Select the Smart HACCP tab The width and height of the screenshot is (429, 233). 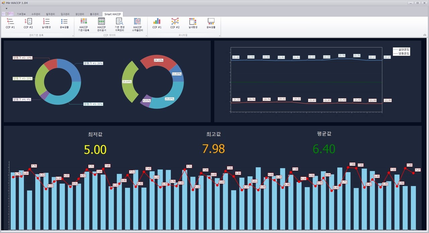click(113, 14)
